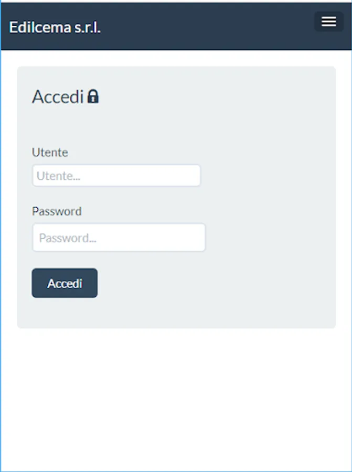
Task: Go to Edilcema s.r.l. home link
Action: 55,27
